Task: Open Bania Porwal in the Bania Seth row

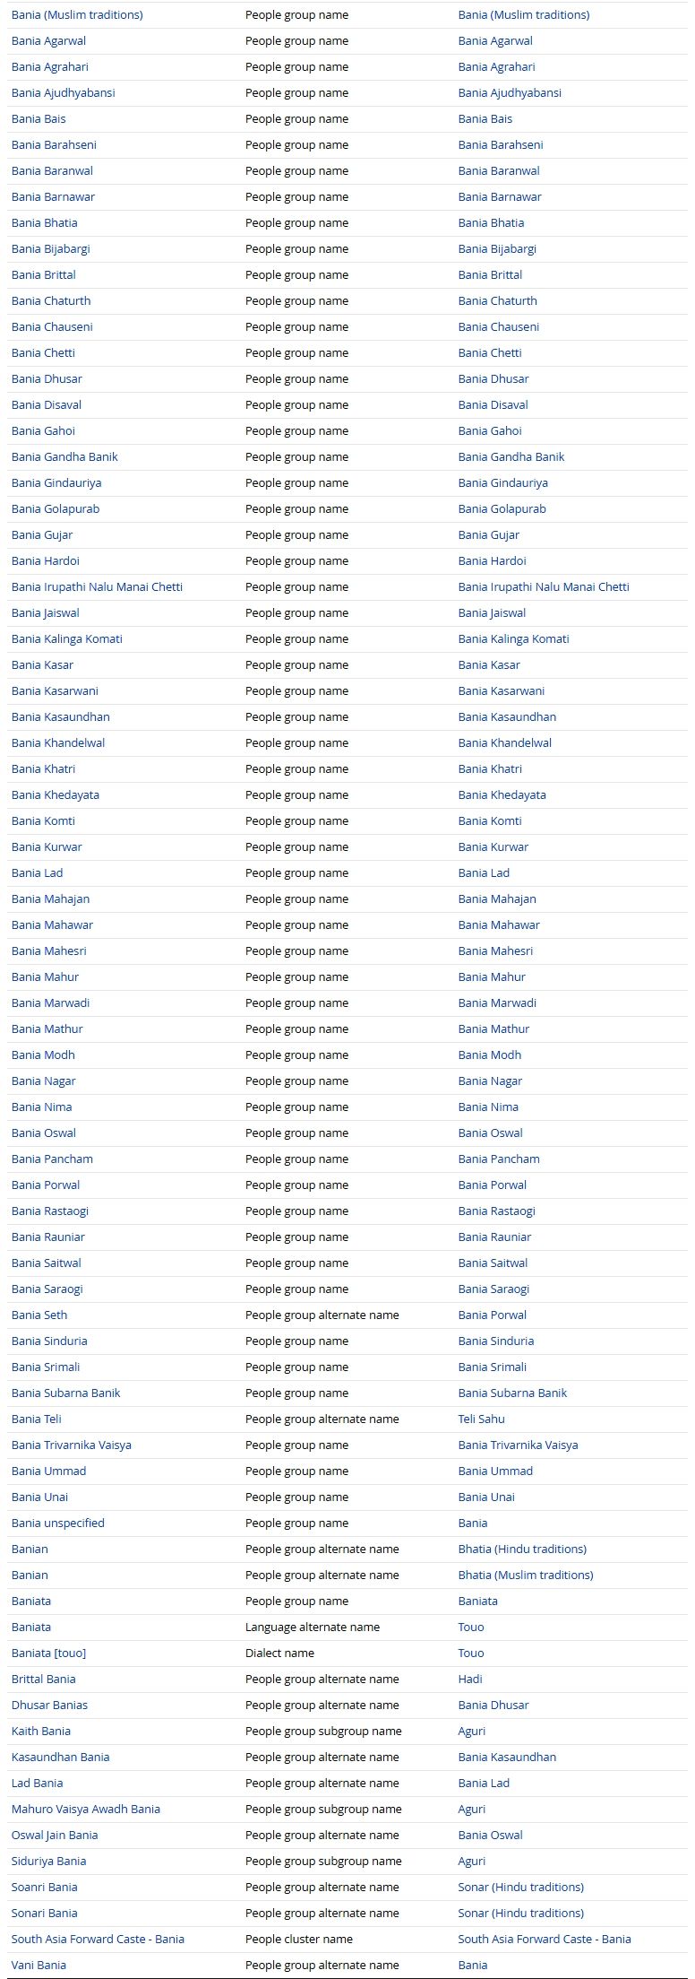Action: pyautogui.click(x=492, y=1315)
